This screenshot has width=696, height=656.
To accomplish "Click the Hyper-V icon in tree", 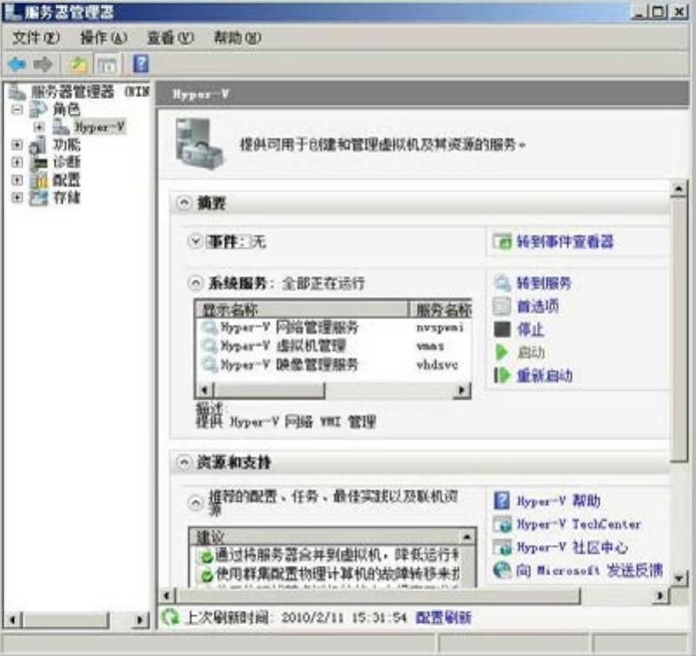I will tap(61, 127).
